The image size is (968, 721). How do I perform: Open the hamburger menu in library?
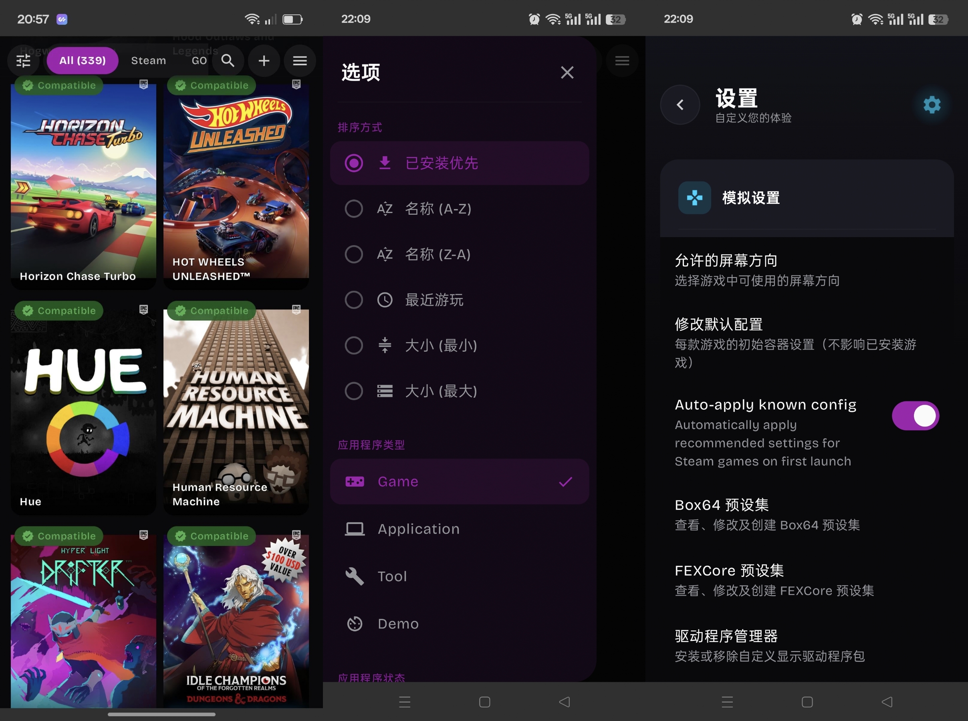300,60
